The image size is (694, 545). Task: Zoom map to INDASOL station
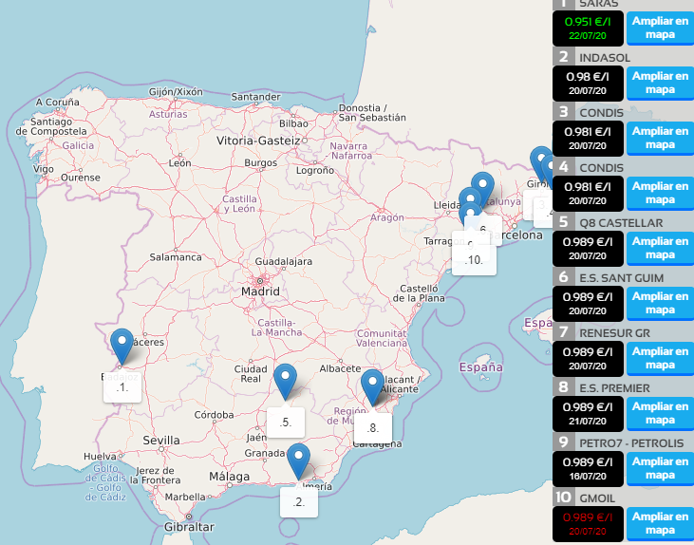(x=660, y=83)
